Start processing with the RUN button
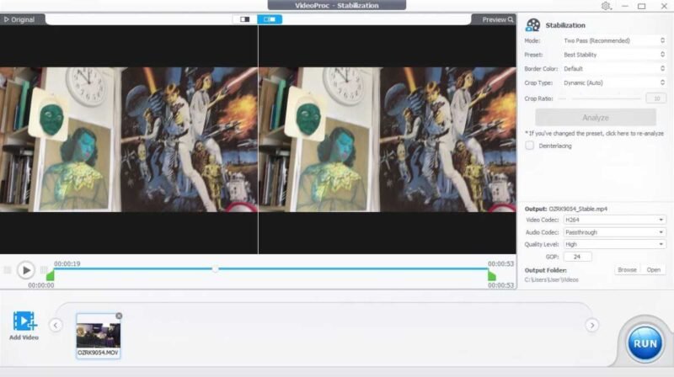Viewport: 674px width, 377px height. tap(645, 343)
